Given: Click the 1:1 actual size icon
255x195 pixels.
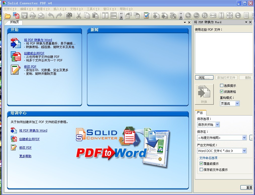Looking at the screenshot, I should click(x=205, y=16).
